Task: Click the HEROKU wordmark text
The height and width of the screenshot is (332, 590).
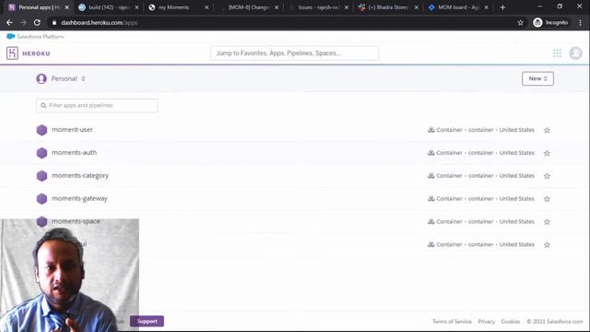Action: pyautogui.click(x=36, y=53)
